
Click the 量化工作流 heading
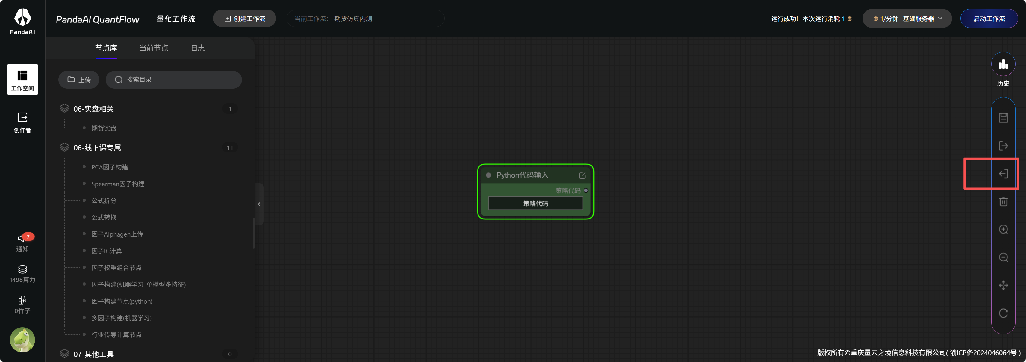click(x=176, y=19)
